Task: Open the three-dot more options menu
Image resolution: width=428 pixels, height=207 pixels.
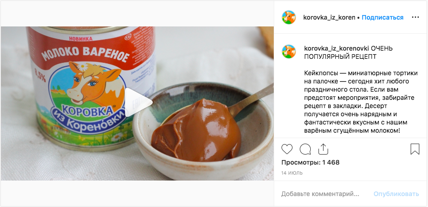Action: tap(415, 17)
